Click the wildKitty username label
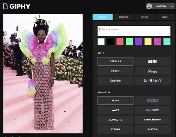 [161, 6]
